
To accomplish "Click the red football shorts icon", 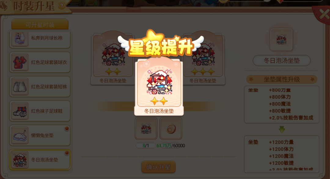I will pos(20,87).
